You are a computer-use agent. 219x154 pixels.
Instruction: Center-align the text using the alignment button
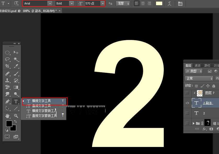point(142,3)
